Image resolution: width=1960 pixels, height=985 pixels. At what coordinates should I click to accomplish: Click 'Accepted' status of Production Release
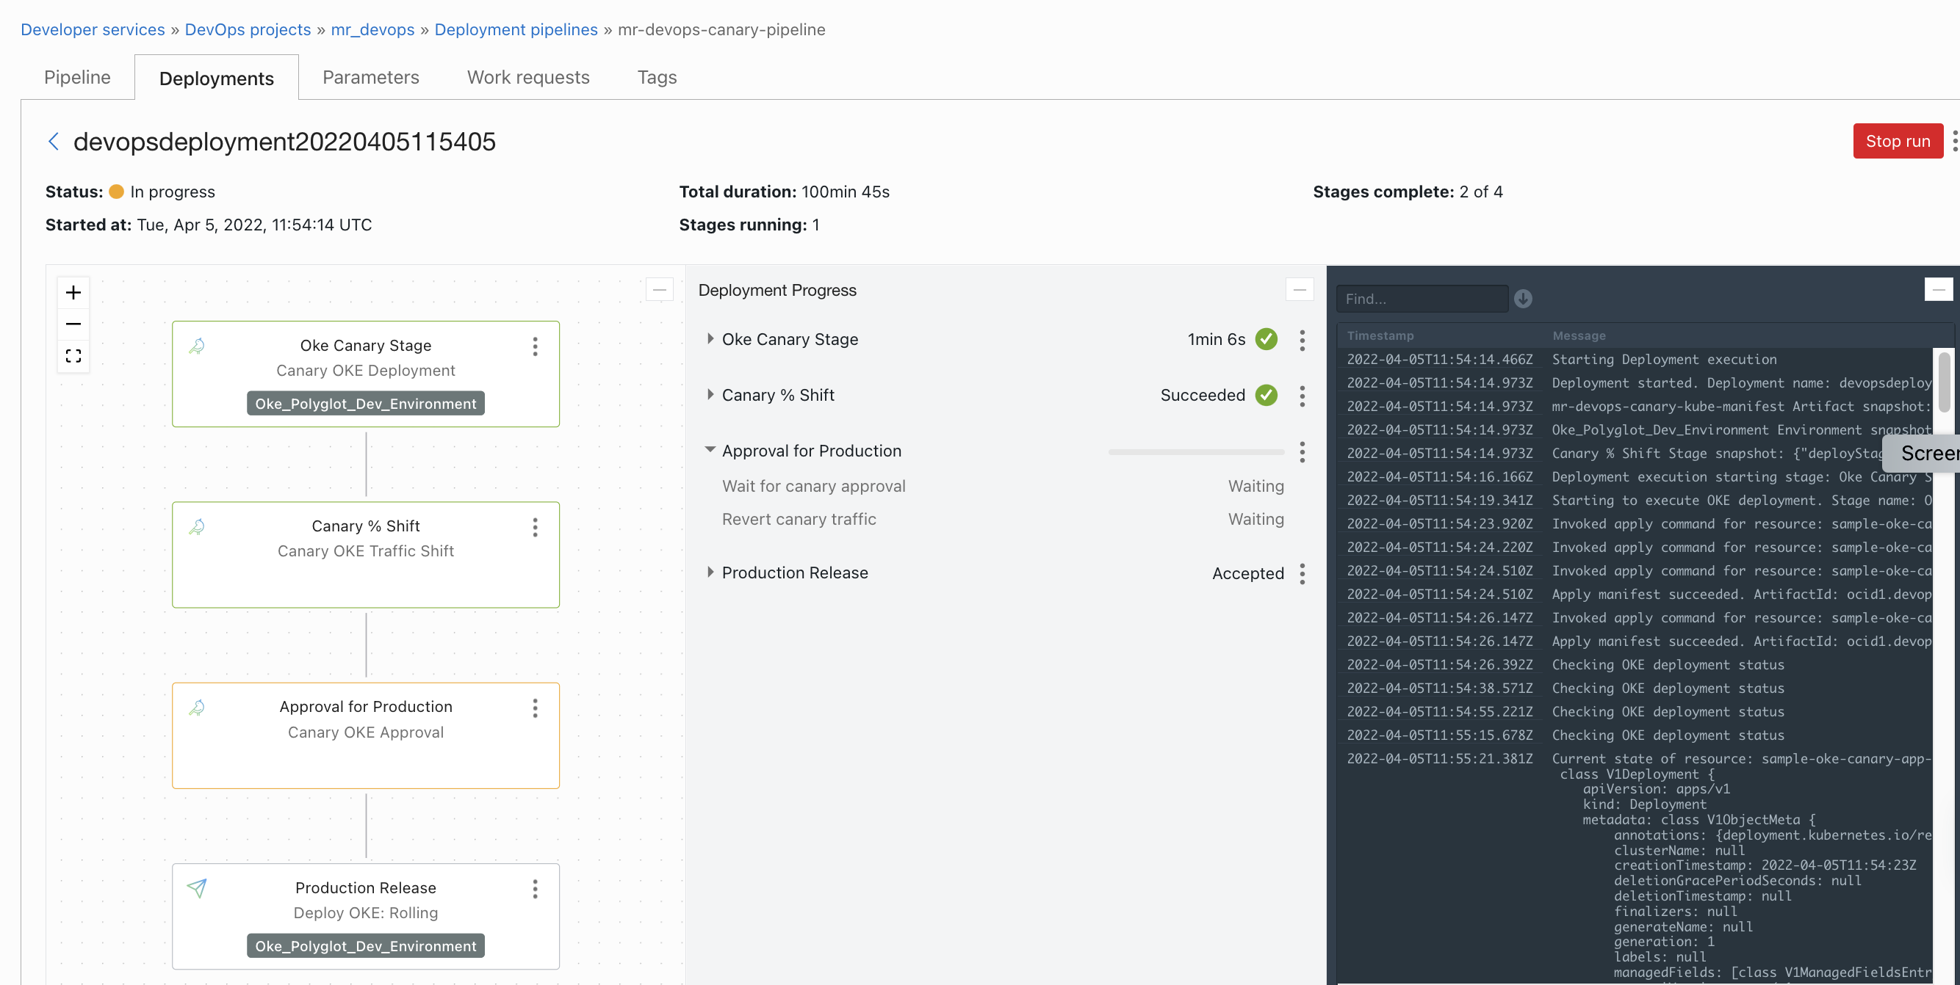point(1248,574)
